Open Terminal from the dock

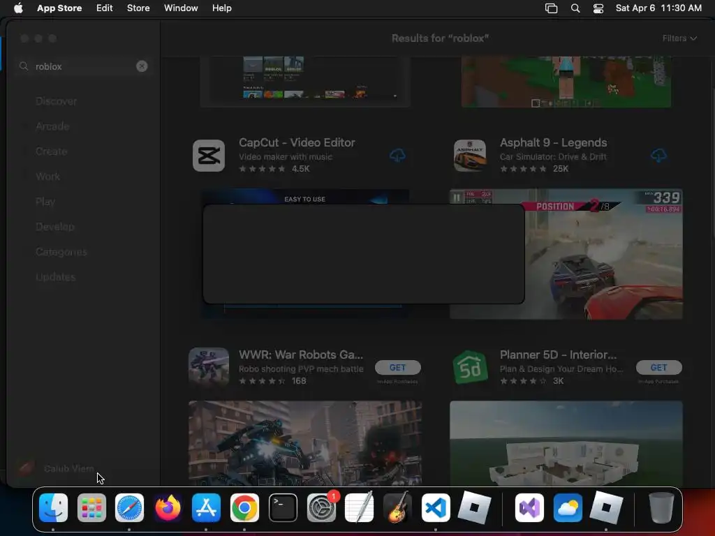click(x=283, y=508)
